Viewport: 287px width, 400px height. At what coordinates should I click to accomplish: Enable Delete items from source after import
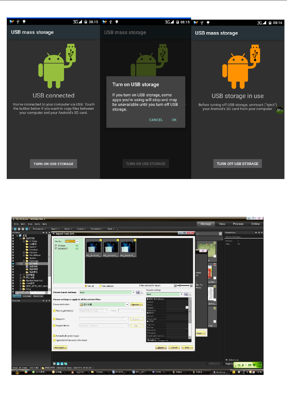click(54, 340)
